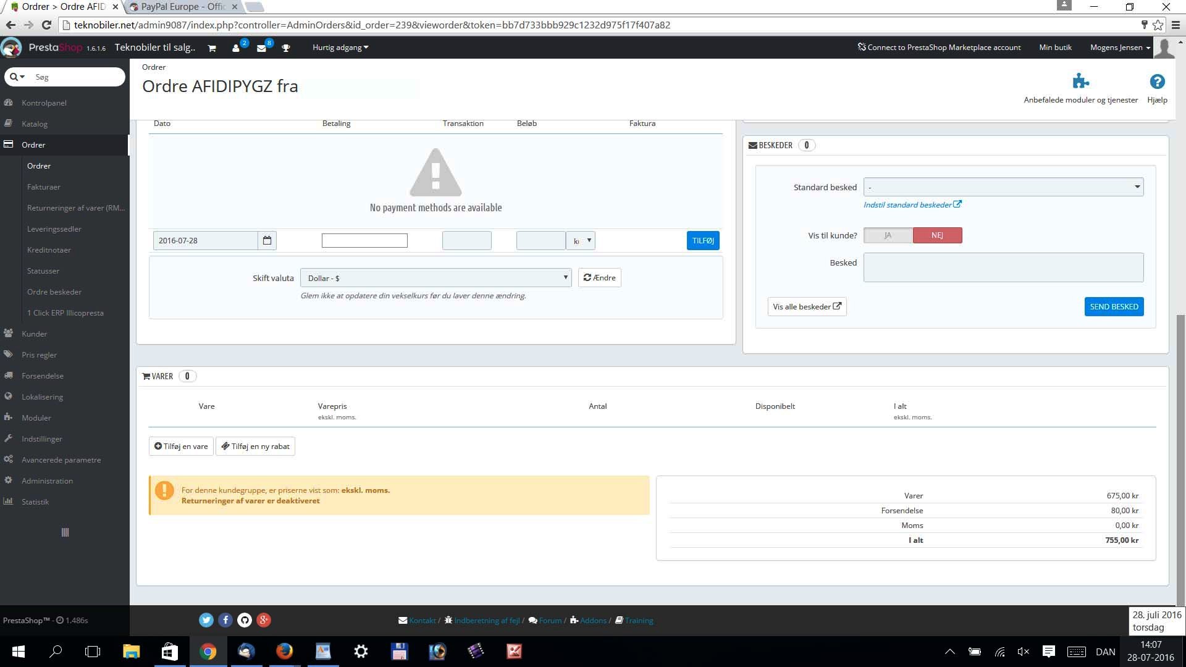Expand Hurtig adgang quick access menu
The height and width of the screenshot is (667, 1186).
pyautogui.click(x=340, y=48)
